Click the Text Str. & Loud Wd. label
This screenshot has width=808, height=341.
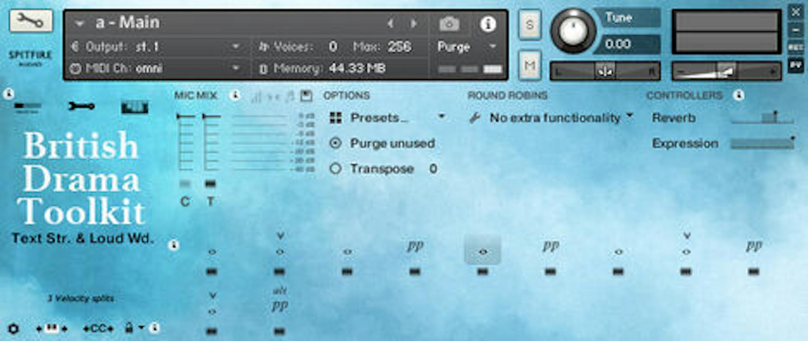tap(83, 238)
